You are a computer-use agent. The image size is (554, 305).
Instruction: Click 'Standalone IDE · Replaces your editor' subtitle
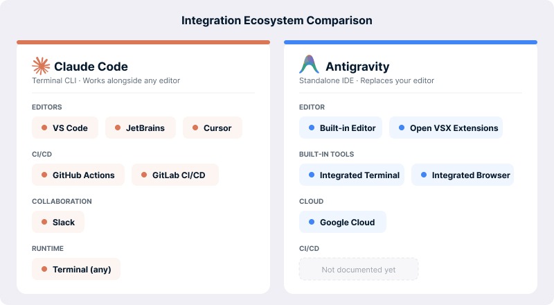tap(367, 80)
